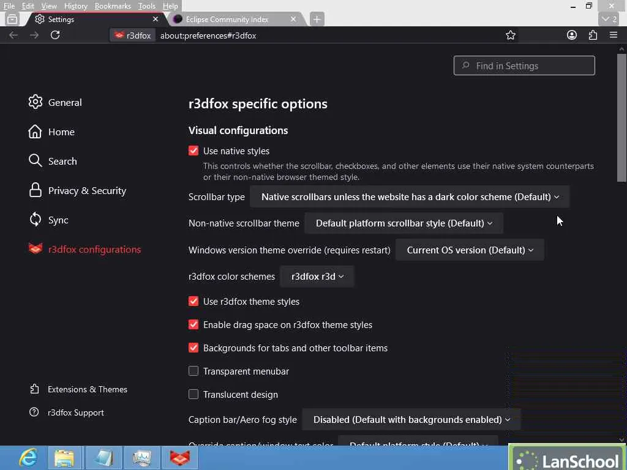The image size is (627, 470).
Task: Open the extensions puzzle icon in toolbar
Action: [x=593, y=35]
